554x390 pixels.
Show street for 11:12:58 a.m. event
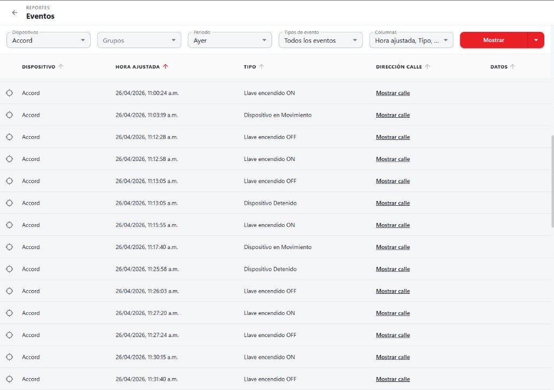point(393,159)
